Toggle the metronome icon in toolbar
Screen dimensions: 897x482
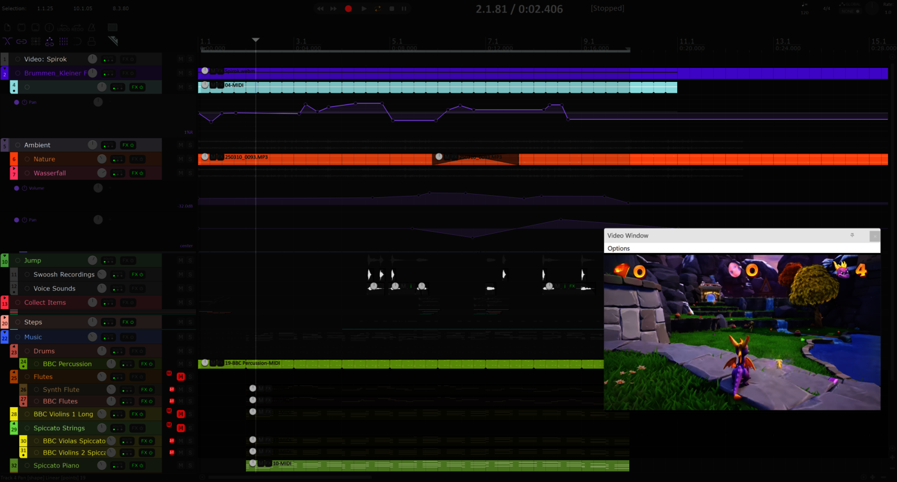(x=92, y=28)
